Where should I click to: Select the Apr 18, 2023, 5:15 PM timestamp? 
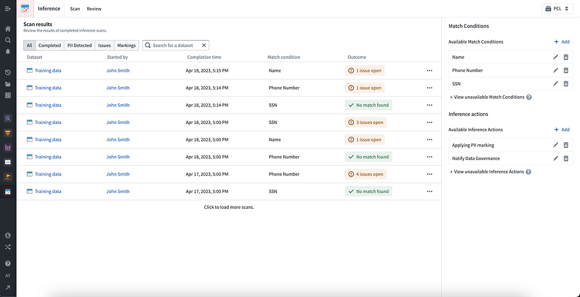coord(207,71)
